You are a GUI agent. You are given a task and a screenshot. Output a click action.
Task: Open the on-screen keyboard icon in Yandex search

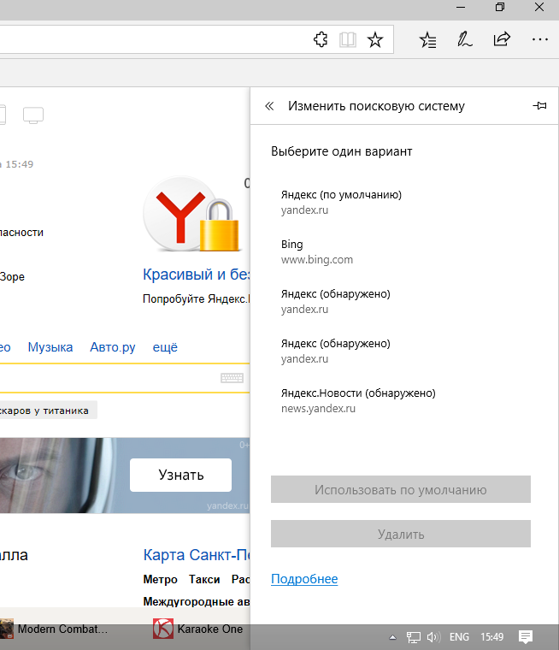point(232,378)
